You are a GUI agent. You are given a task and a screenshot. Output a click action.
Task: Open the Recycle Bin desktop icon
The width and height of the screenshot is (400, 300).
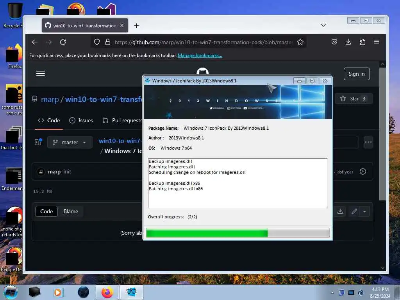13,15
